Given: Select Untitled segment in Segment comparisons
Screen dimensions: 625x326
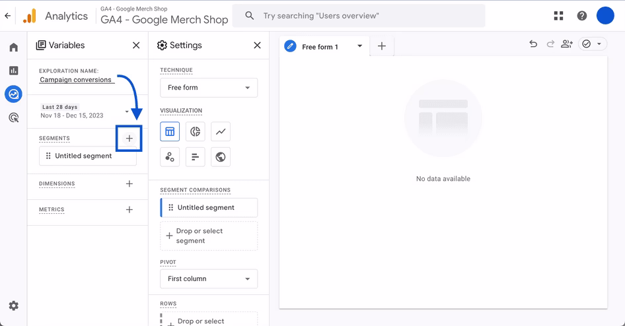Looking at the screenshot, I should point(209,208).
